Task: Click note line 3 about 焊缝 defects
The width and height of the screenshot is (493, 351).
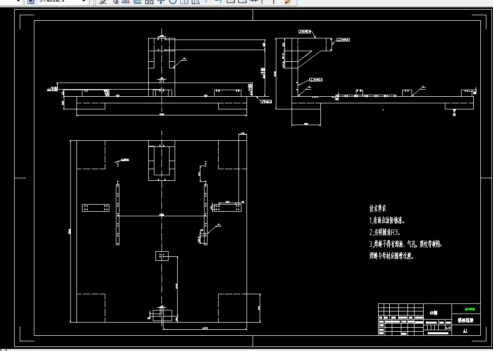Action: (x=405, y=244)
